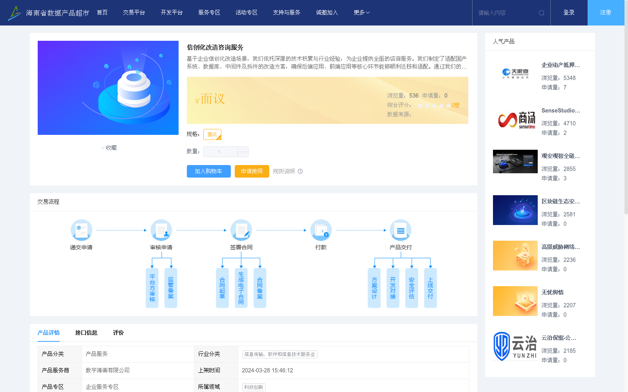628x392 pixels.
Task: Click the 信创化改造咨询服务 product title
Action: [x=215, y=47]
